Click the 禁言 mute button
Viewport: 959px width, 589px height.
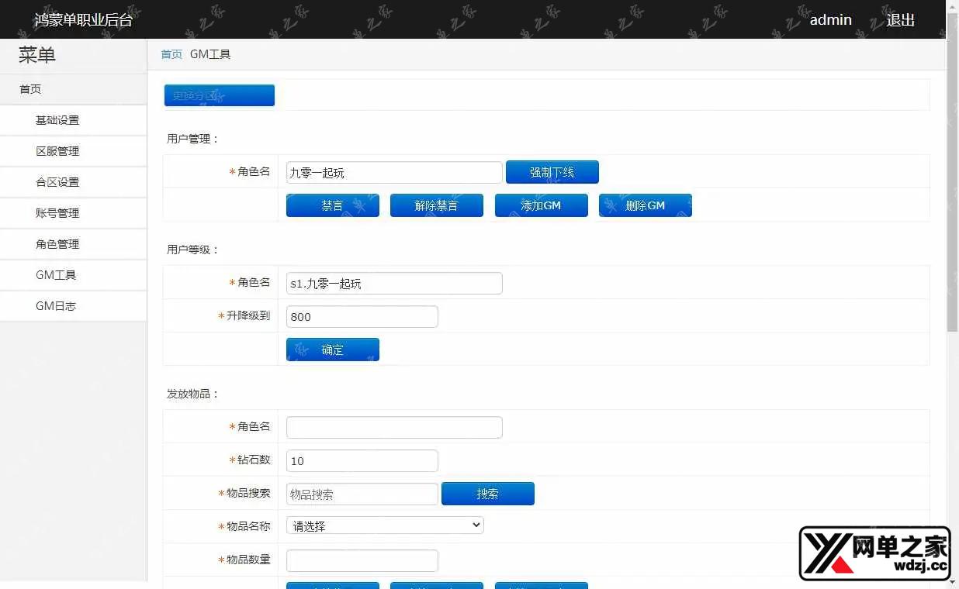point(332,205)
